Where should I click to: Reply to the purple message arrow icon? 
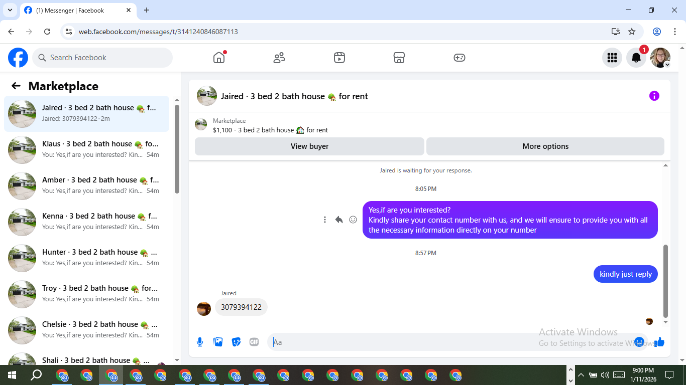click(339, 220)
